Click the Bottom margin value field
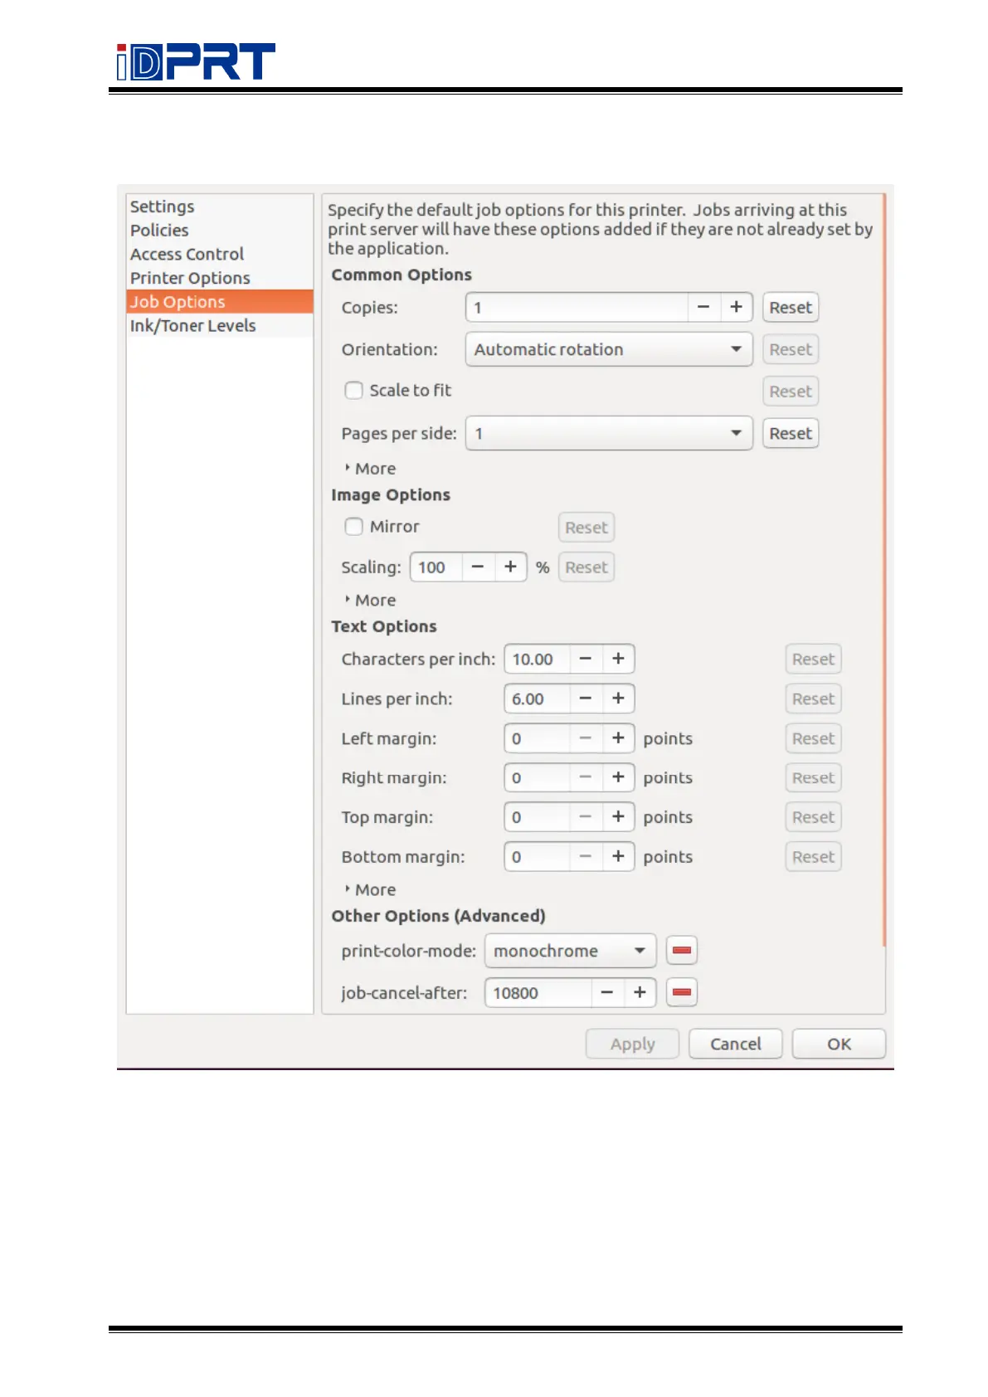This screenshot has width=988, height=1397. pos(537,857)
